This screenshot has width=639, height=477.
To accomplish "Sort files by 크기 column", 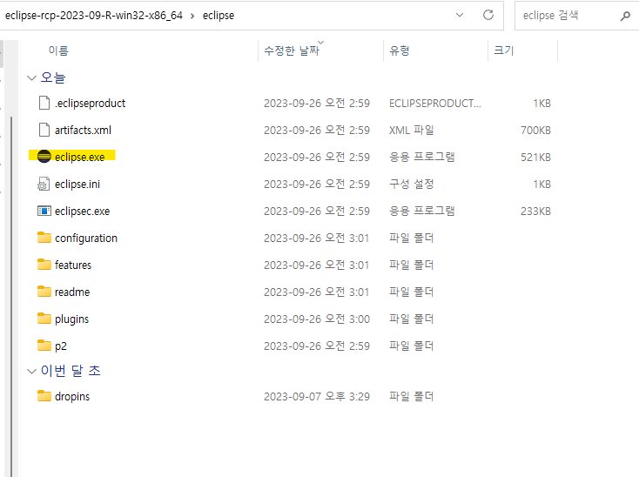I will (x=504, y=50).
